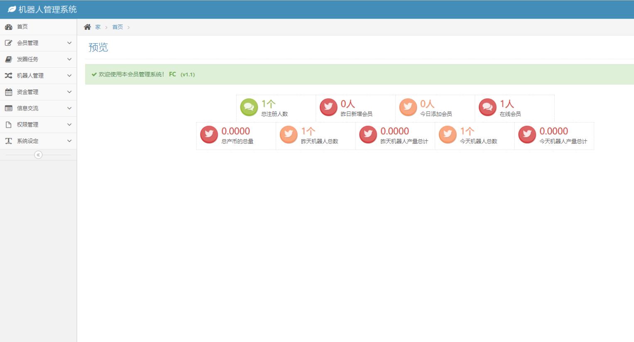Click the red bird icon for 昨天机器人产量总计
The width and height of the screenshot is (634, 342).
(x=368, y=135)
